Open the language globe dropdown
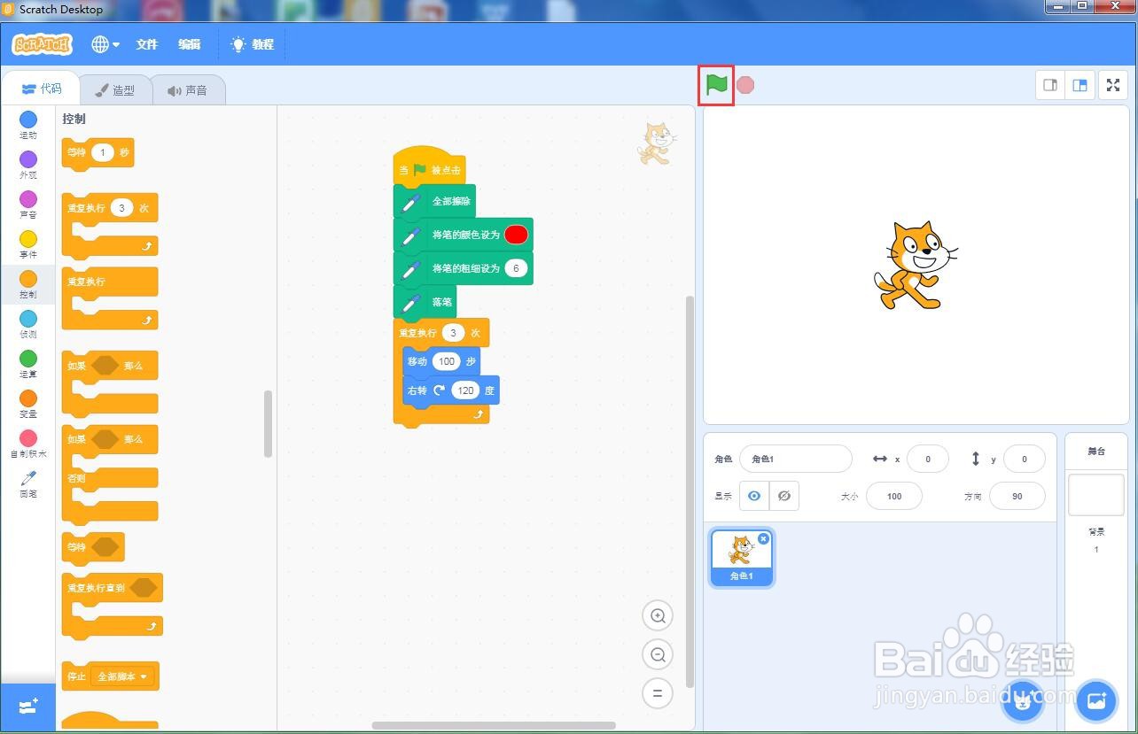Image resolution: width=1138 pixels, height=734 pixels. [105, 43]
